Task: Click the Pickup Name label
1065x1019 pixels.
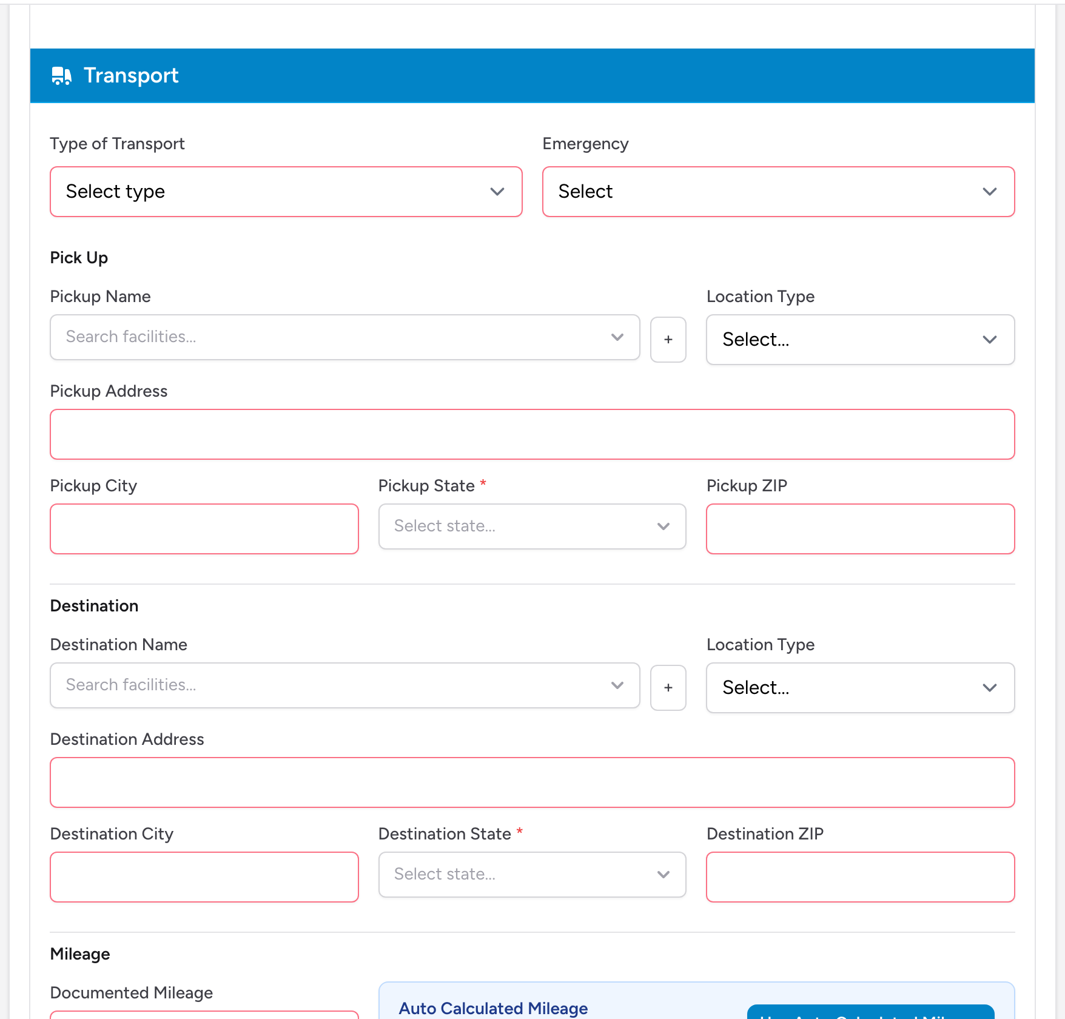Action: pyautogui.click(x=100, y=297)
